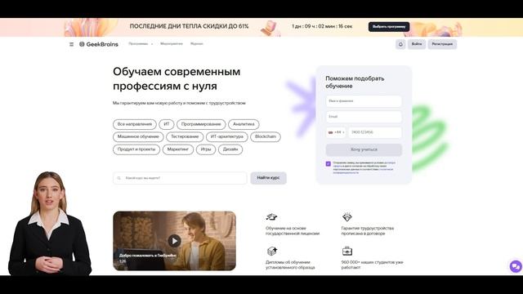Select the Игры filter chip
This screenshot has width=523, height=294.
[206, 149]
